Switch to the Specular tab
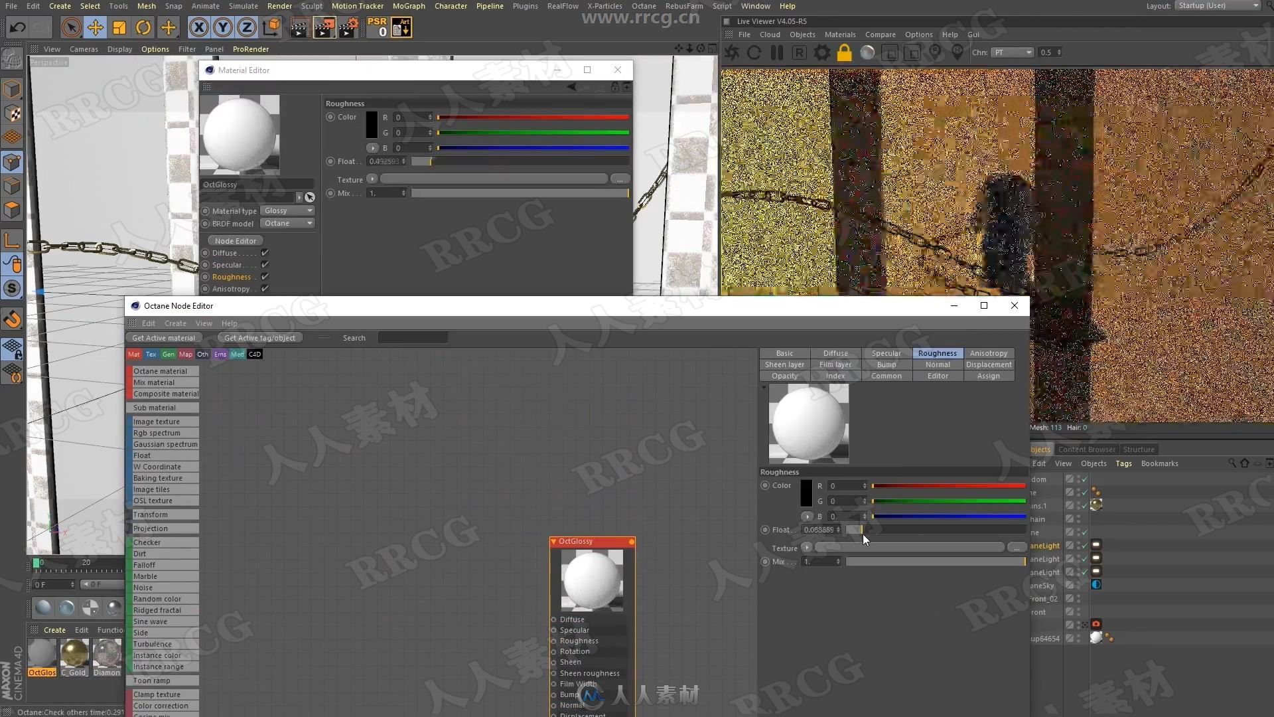 886,353
